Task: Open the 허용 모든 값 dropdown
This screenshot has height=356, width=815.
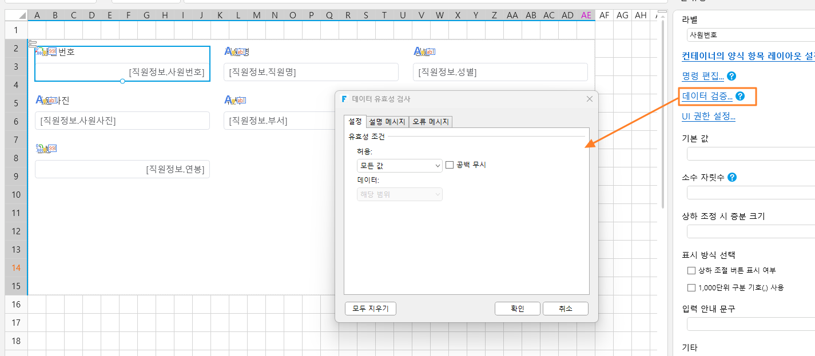Action: coord(399,166)
